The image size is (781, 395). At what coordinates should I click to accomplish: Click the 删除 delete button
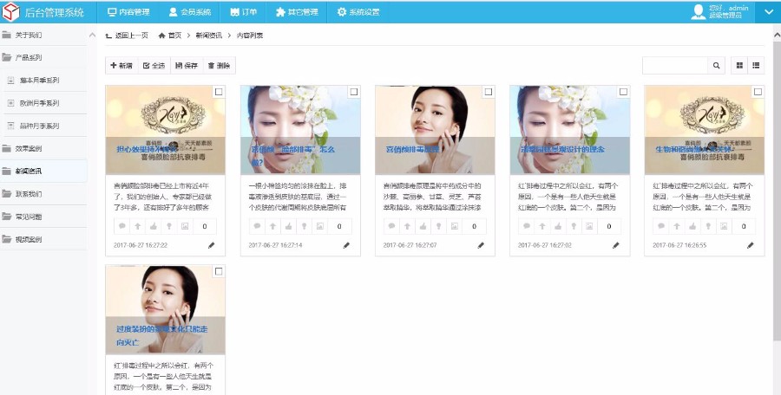click(x=219, y=66)
